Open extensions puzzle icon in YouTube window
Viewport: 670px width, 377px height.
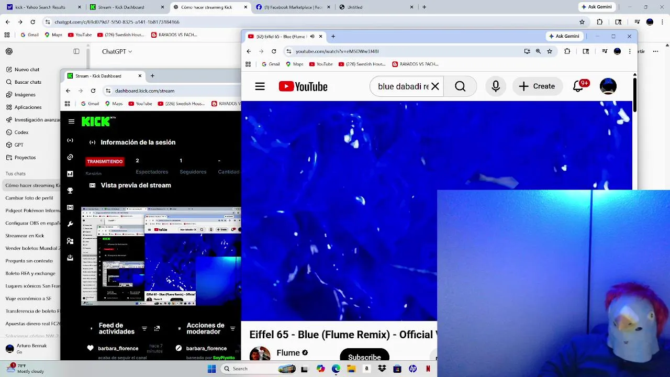[x=567, y=51]
